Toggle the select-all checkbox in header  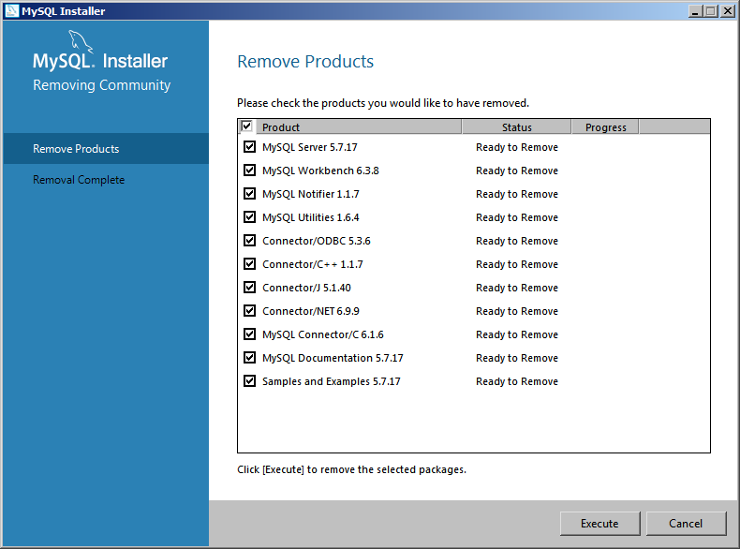coord(246,126)
